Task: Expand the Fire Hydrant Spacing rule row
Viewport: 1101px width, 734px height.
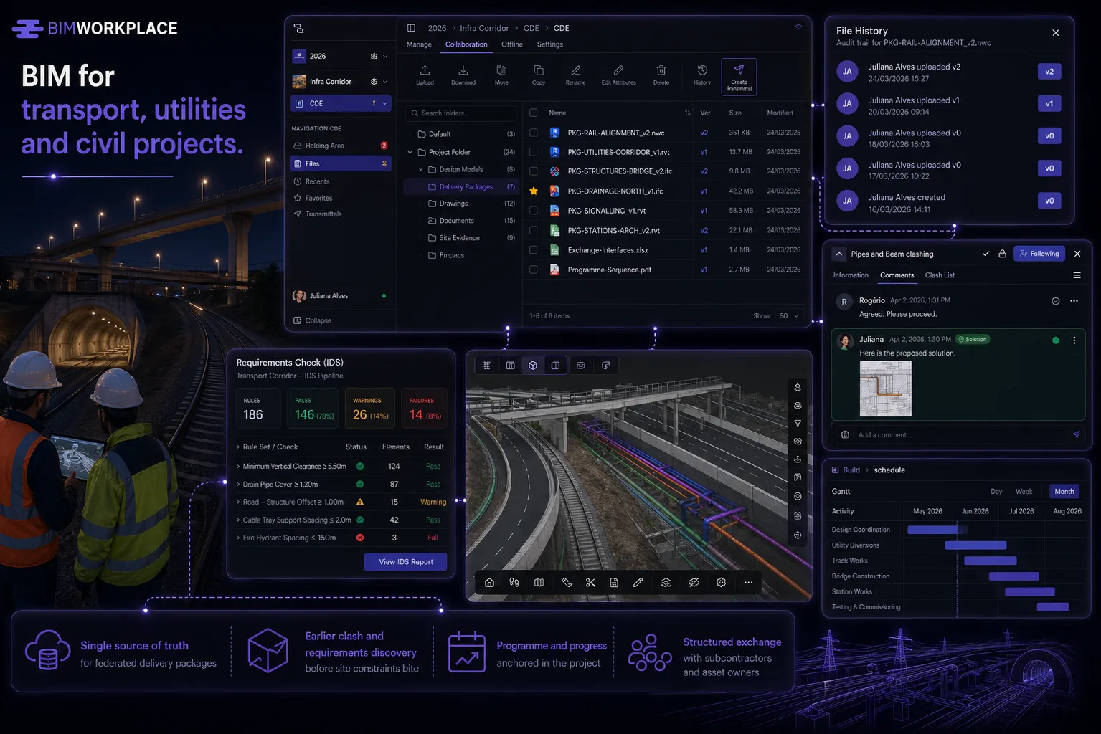Action: point(238,538)
